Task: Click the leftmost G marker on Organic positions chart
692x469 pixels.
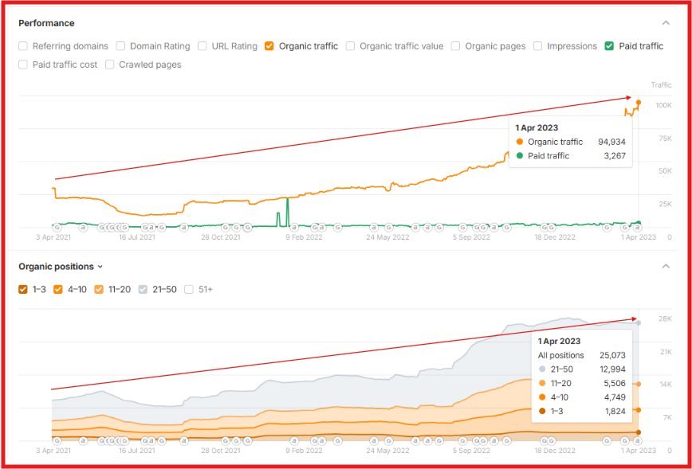Action: pyautogui.click(x=57, y=440)
